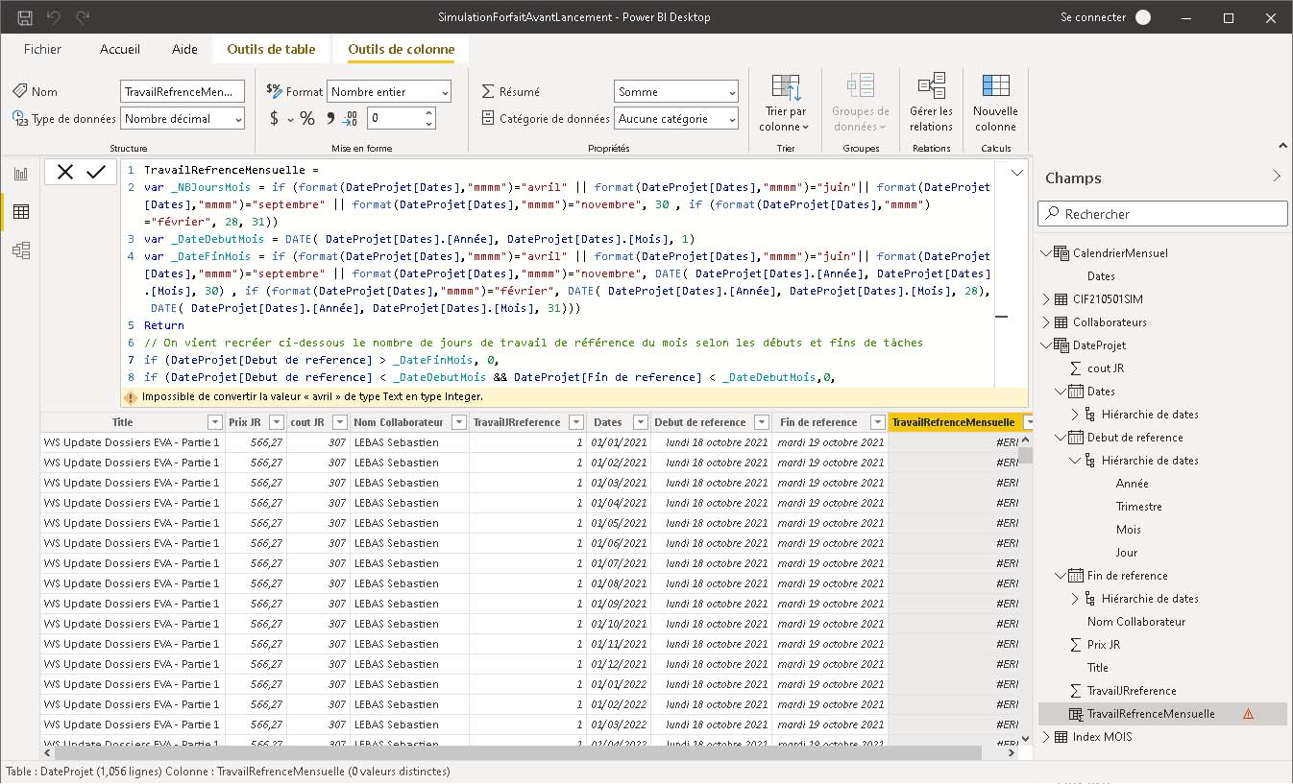This screenshot has height=784, width=1293.
Task: Switch to Report view icon
Action: (20, 174)
